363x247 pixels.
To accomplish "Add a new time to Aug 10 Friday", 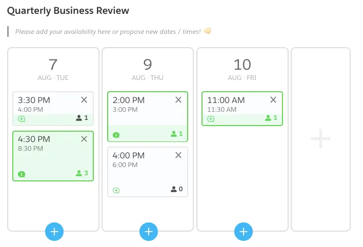I will tap(244, 232).
